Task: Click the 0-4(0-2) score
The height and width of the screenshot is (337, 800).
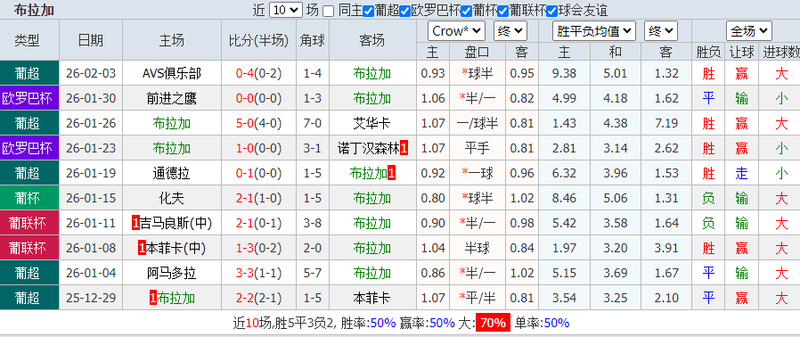Action: click(258, 73)
